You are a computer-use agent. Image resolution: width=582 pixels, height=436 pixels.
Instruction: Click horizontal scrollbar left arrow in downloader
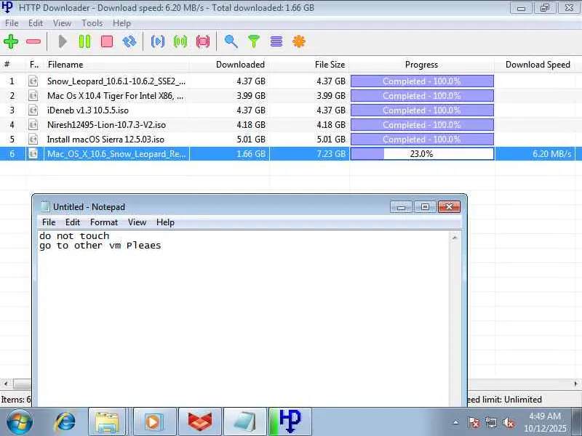click(6, 384)
